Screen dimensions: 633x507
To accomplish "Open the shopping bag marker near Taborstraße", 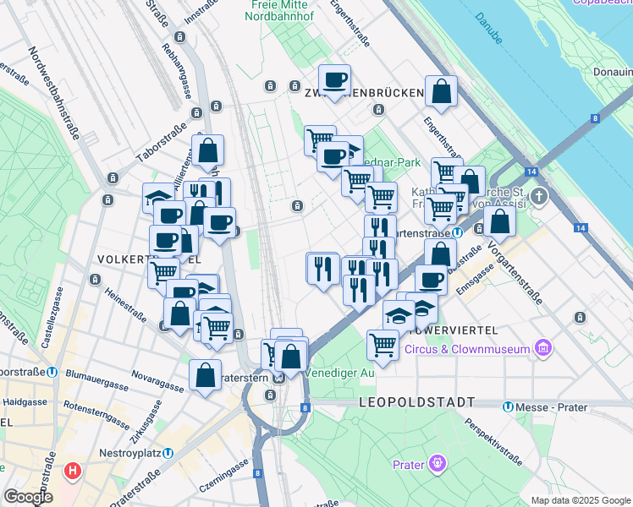I will pyautogui.click(x=207, y=151).
